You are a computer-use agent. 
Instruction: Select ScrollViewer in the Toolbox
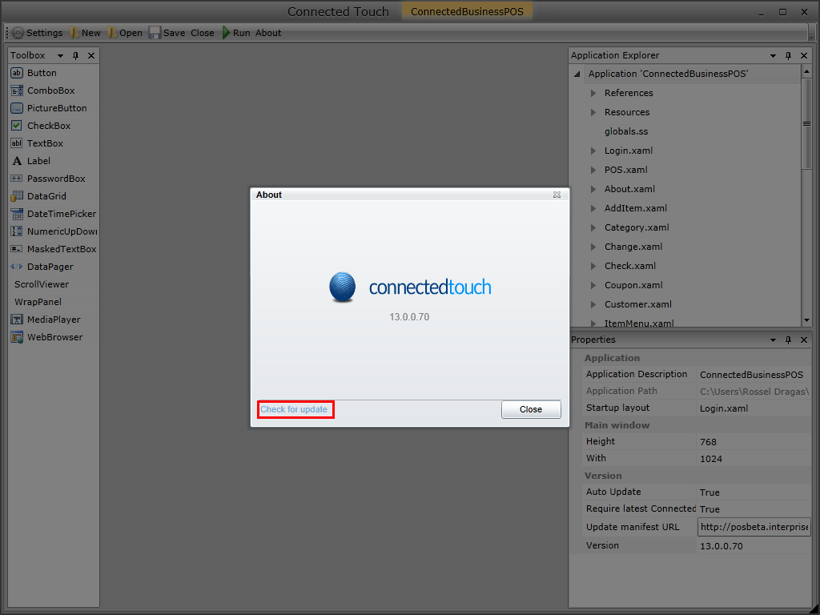pos(42,284)
